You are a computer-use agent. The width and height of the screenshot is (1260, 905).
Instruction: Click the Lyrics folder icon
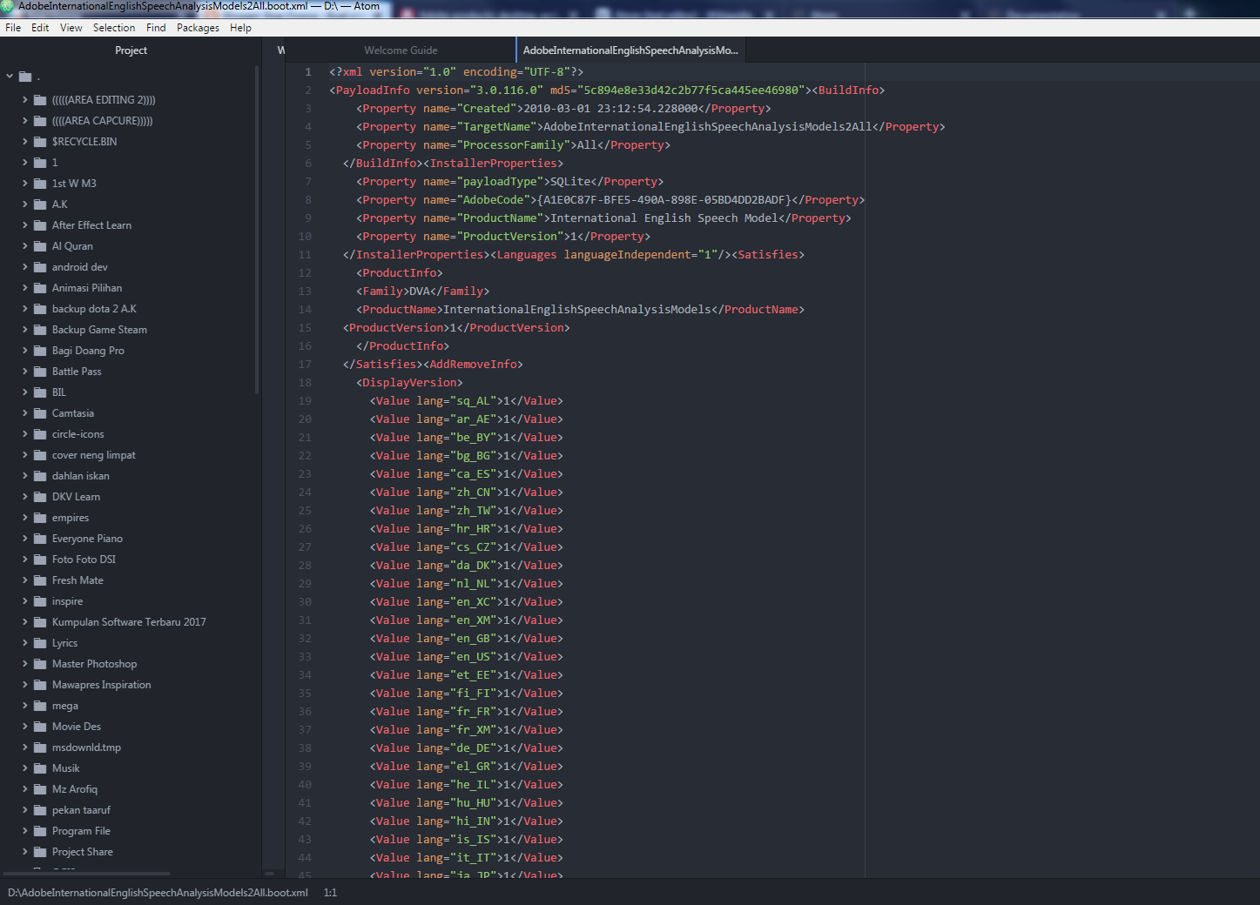pyautogui.click(x=40, y=643)
